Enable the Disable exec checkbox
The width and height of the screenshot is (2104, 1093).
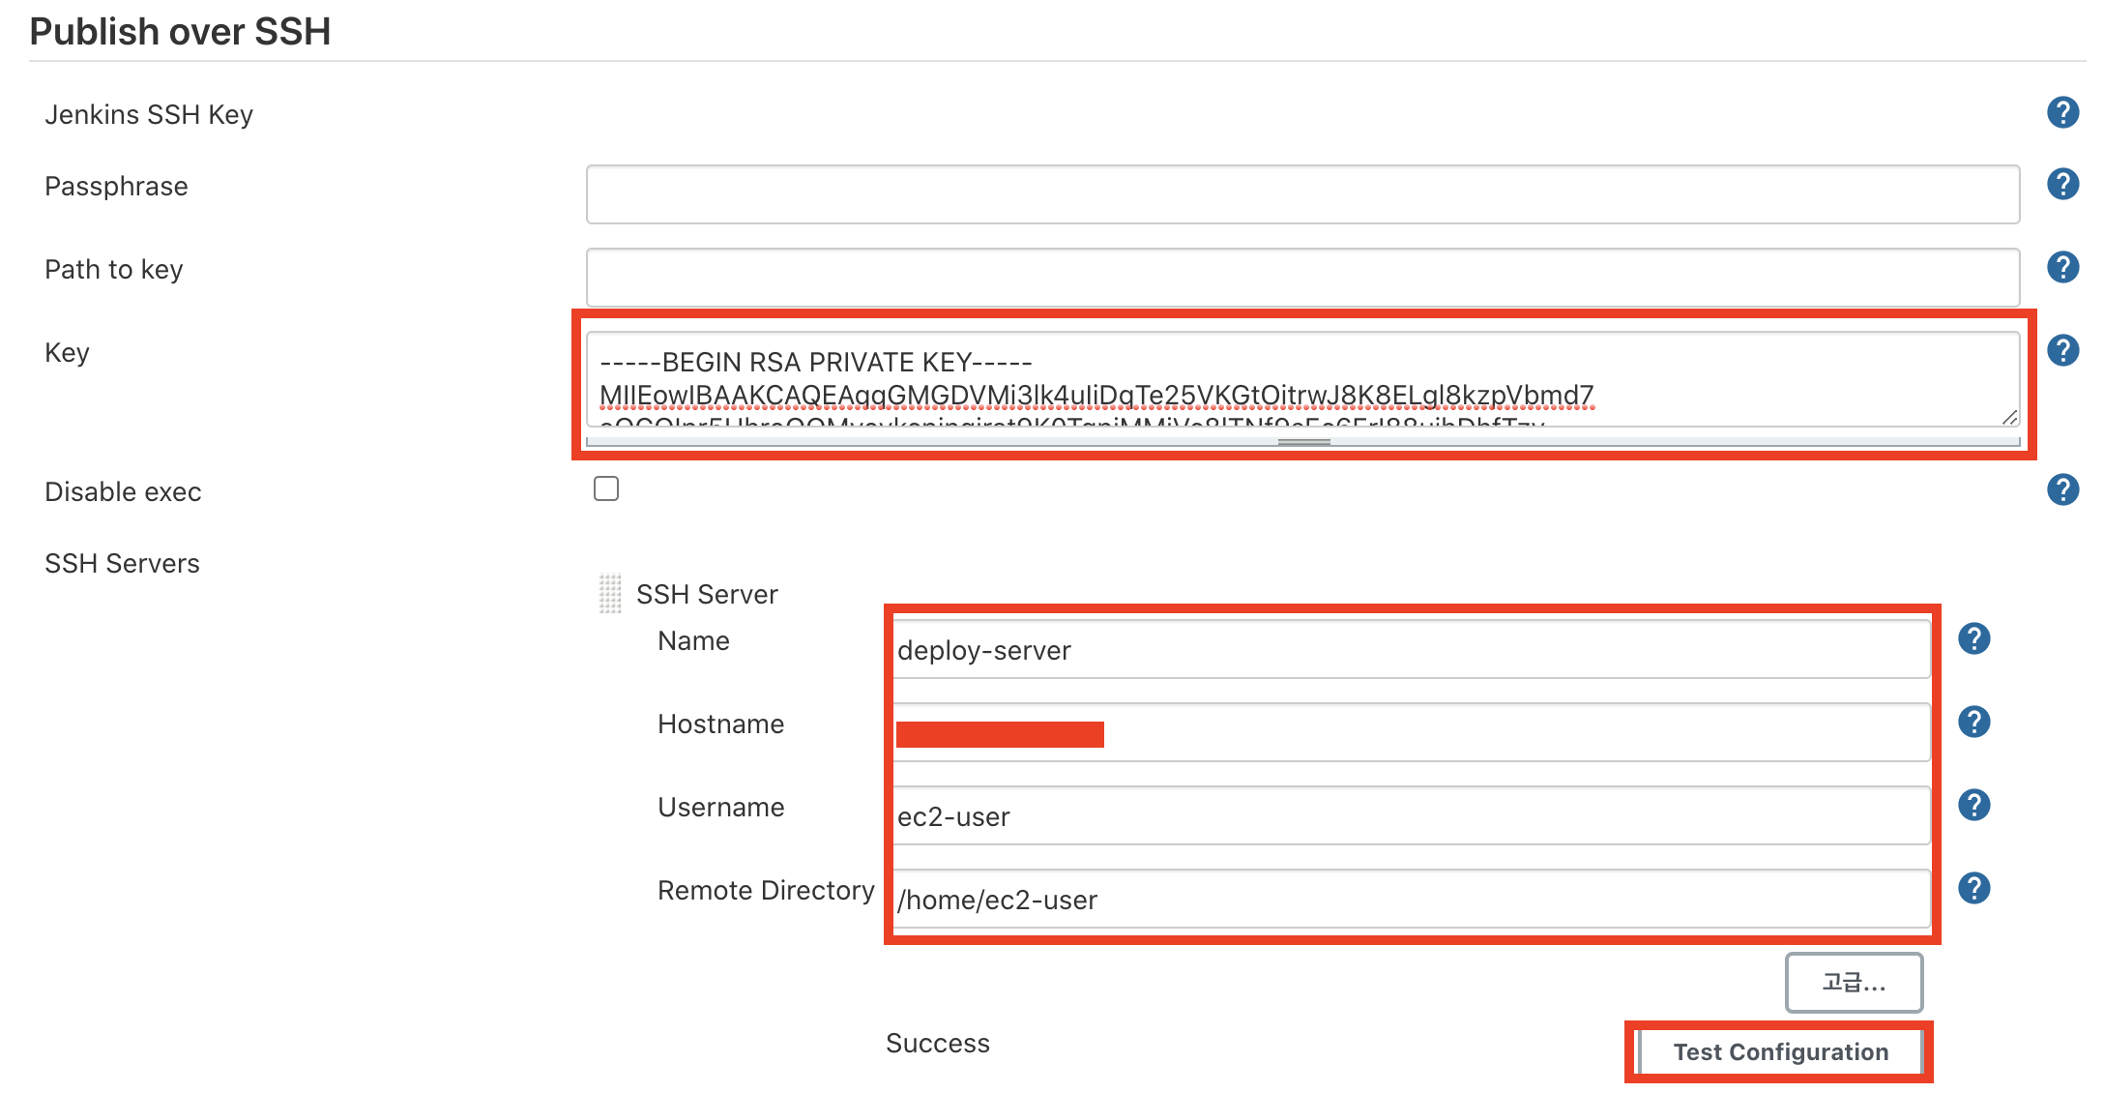(606, 489)
